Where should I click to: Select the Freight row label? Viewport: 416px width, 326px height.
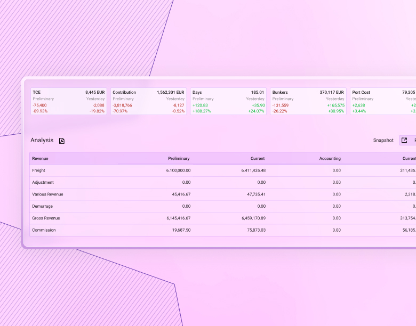[x=38, y=170]
